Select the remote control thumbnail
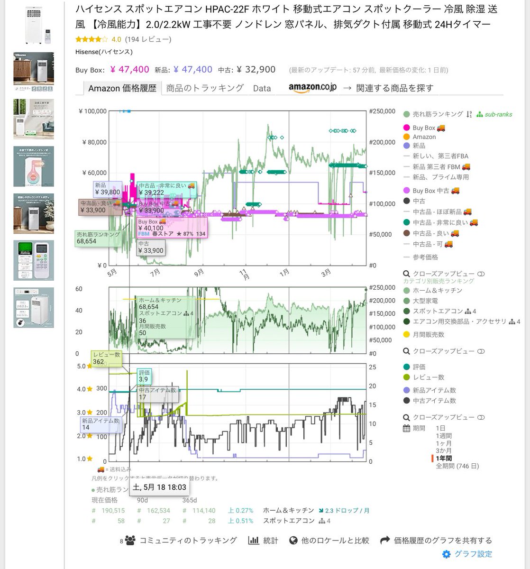Image resolution: width=530 pixels, height=569 pixels. click(34, 260)
